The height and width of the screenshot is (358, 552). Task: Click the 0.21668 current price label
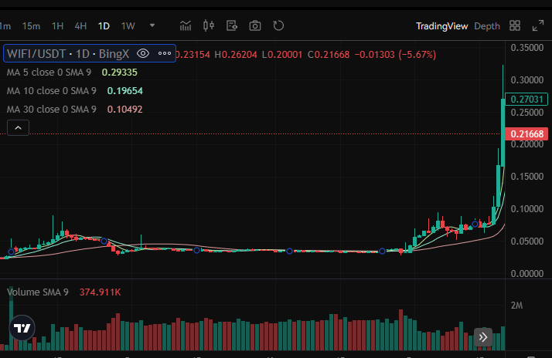[x=526, y=133]
